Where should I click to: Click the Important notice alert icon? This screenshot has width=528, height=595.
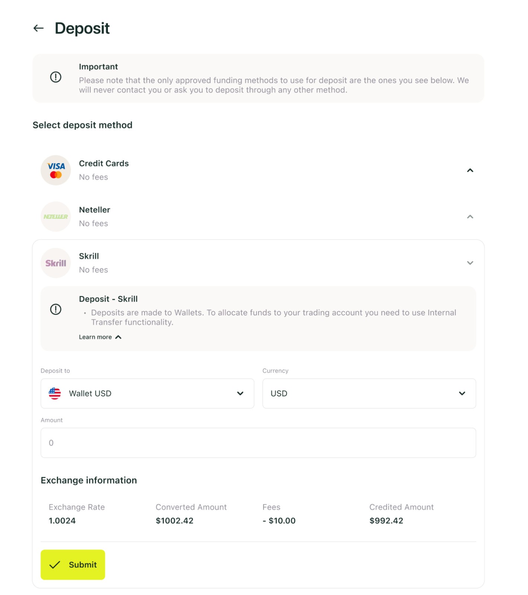click(56, 77)
